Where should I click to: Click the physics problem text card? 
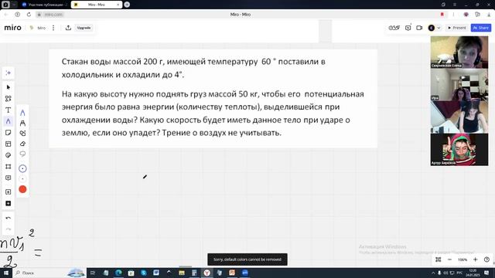point(213,98)
